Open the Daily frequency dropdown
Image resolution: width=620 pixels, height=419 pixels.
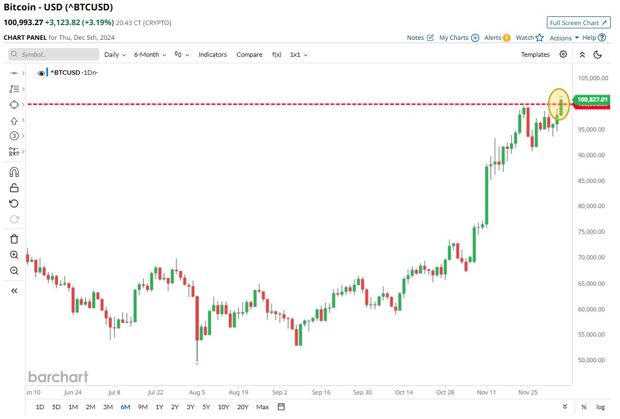115,55
